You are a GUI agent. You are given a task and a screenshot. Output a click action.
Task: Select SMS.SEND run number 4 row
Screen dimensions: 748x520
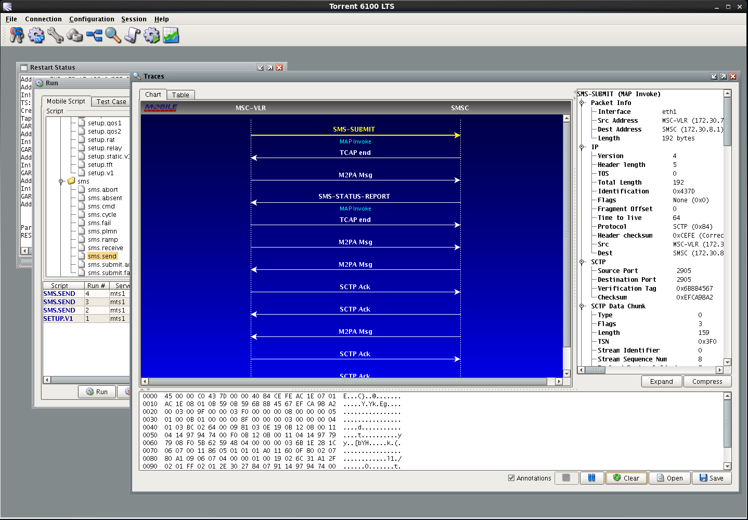(86, 294)
